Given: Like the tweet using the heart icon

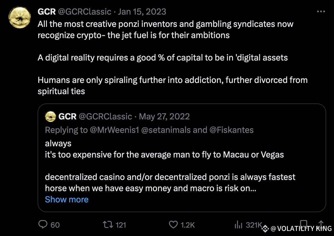Looking at the screenshot, I should 173,225.
